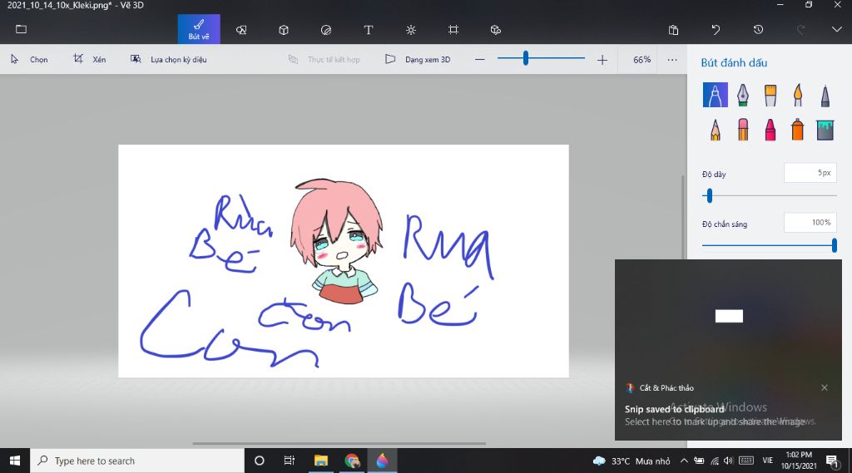The image size is (852, 473).
Task: Select the Pencil brush
Action: [x=715, y=130]
